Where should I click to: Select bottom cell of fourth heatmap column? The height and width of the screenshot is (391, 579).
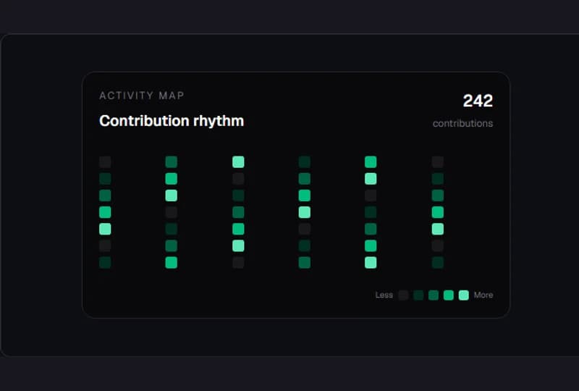pyautogui.click(x=305, y=262)
